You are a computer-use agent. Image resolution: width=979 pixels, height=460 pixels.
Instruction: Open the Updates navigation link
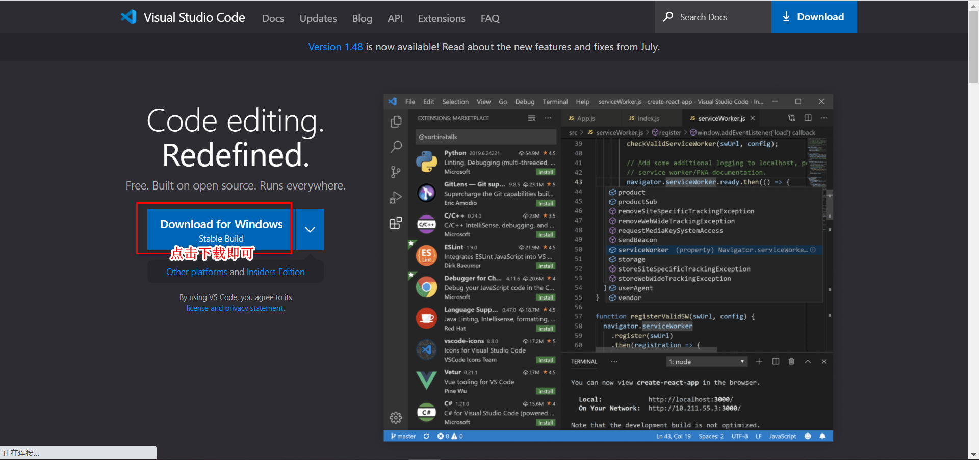point(318,18)
